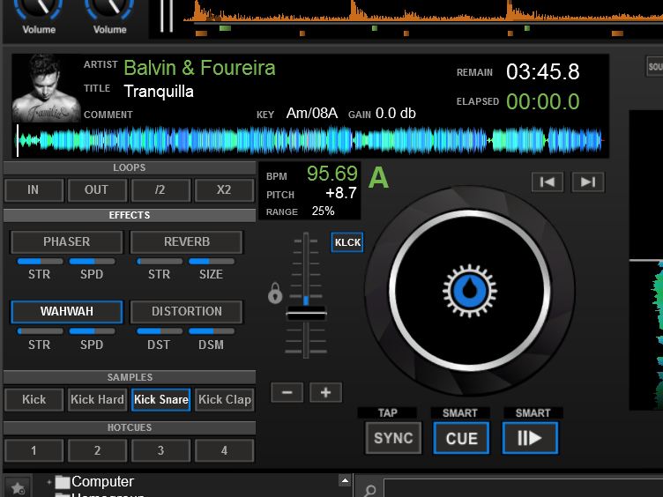The height and width of the screenshot is (497, 663).
Task: Click the key value Am/08A
Action: [x=311, y=114]
